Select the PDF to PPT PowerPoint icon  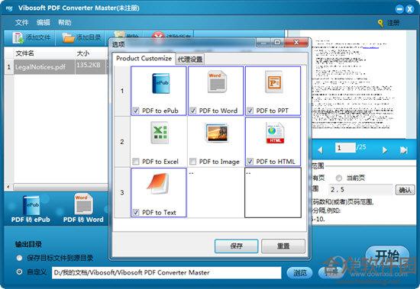pyautogui.click(x=273, y=82)
